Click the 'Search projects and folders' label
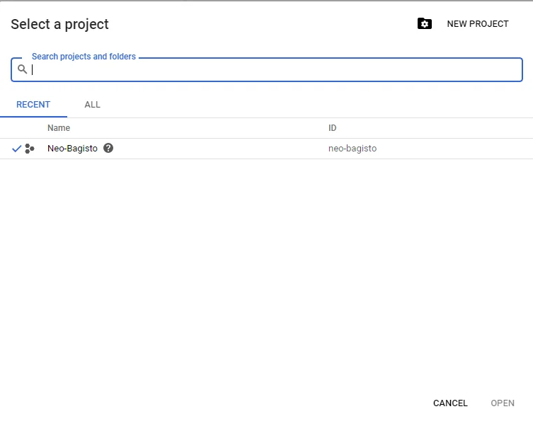The width and height of the screenshot is (533, 426). tap(84, 57)
